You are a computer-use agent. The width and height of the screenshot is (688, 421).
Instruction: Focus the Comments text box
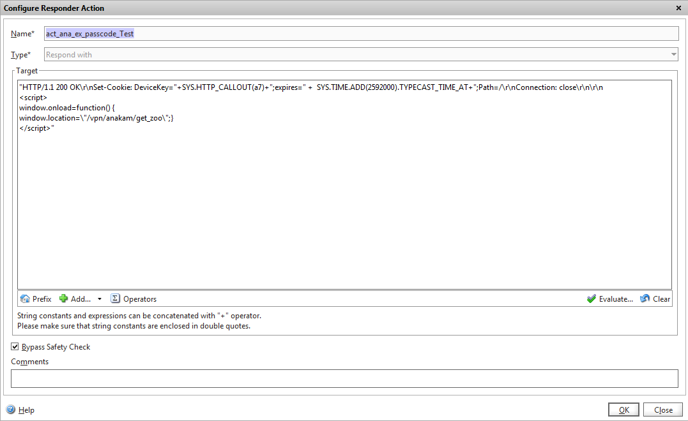tap(344, 378)
